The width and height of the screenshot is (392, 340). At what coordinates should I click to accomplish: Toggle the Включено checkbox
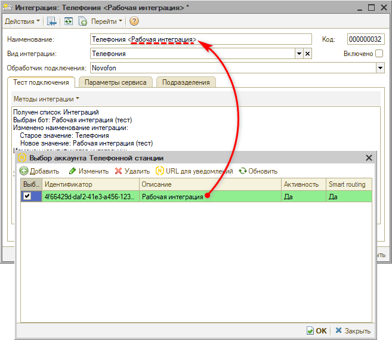click(379, 54)
